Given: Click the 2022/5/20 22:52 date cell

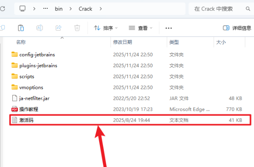Looking at the screenshot, I should click(132, 98).
